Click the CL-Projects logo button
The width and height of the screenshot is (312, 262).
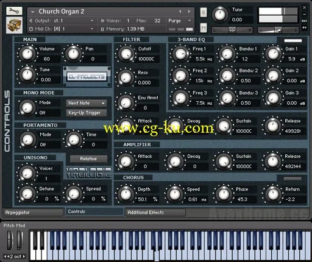coord(87,77)
